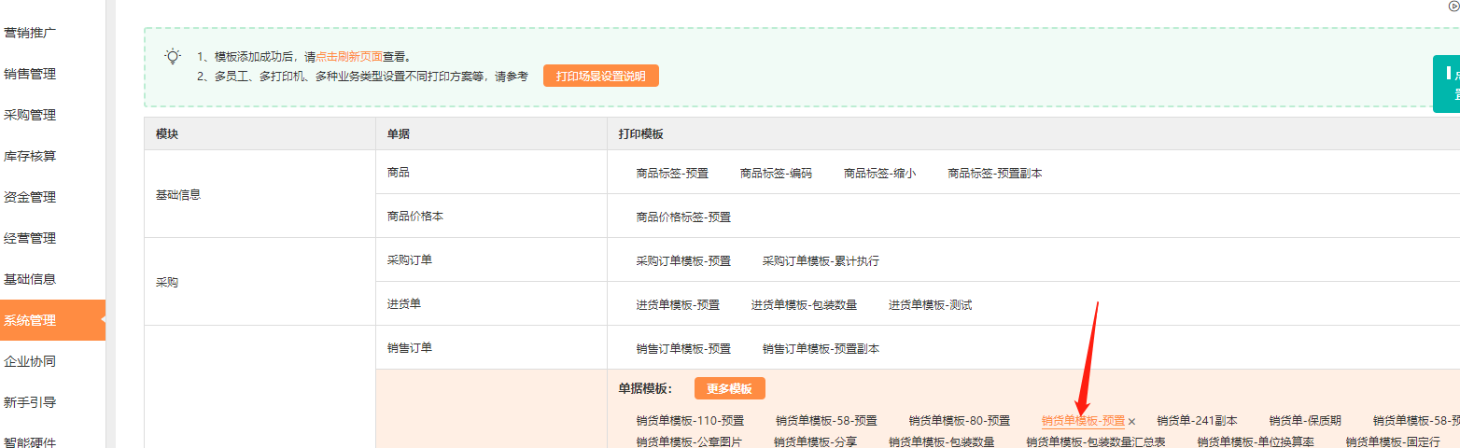Click the lightbulb tip icon
1460x448 pixels.
(x=173, y=57)
